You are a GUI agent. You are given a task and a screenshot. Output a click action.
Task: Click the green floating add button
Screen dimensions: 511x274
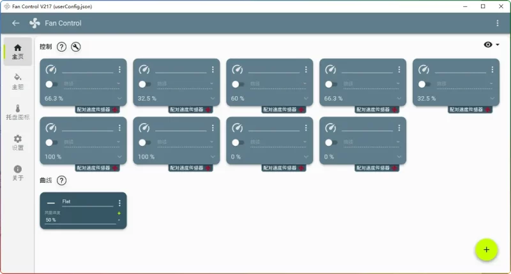pyautogui.click(x=486, y=249)
